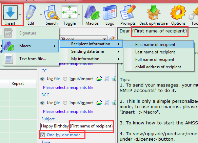Insert First name of recipient macro
Viewport: 198px width, 143px height.
[x=159, y=45]
